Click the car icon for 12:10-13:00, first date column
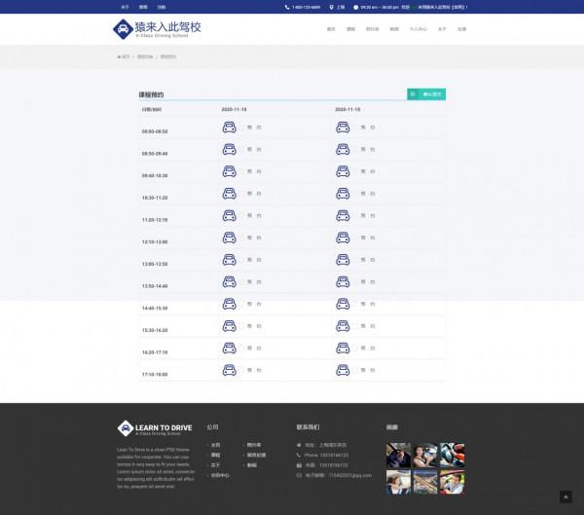The width and height of the screenshot is (584, 515). click(229, 238)
